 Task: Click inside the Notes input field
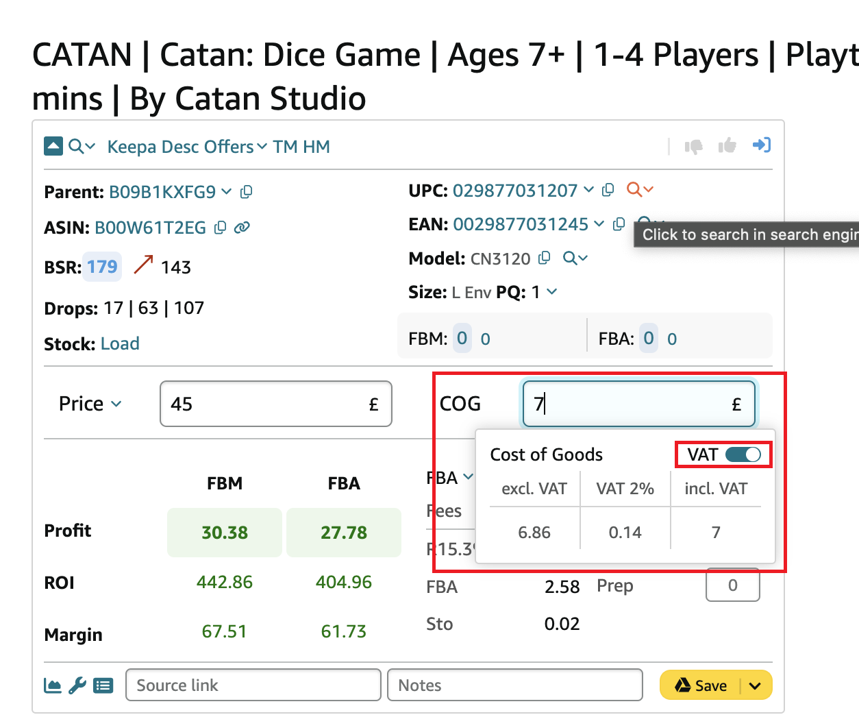click(x=514, y=685)
